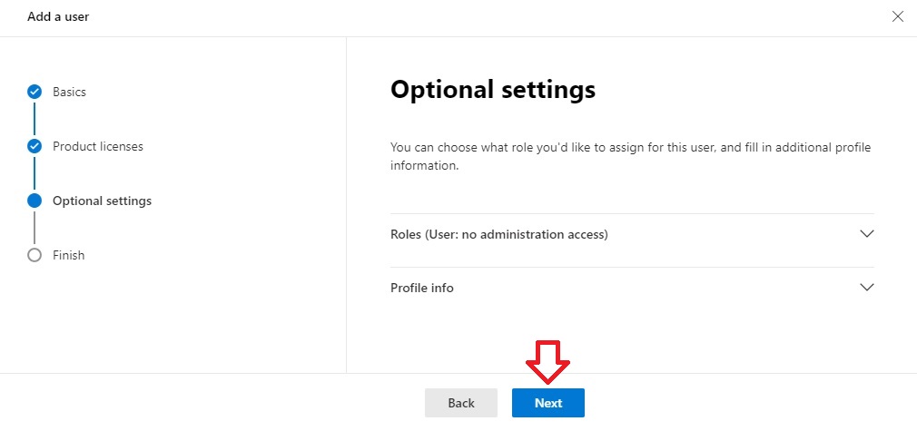917x431 pixels.
Task: Expand Profile info using its chevron
Action: (867, 287)
